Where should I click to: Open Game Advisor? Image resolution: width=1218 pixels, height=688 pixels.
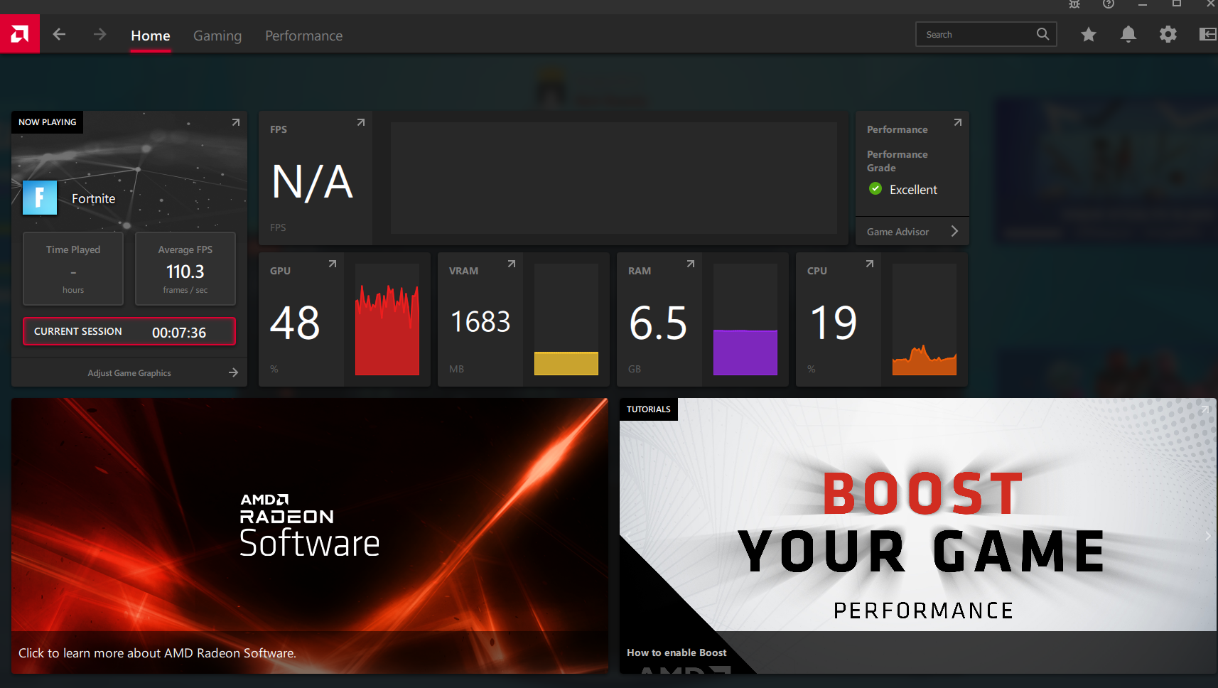pos(912,232)
